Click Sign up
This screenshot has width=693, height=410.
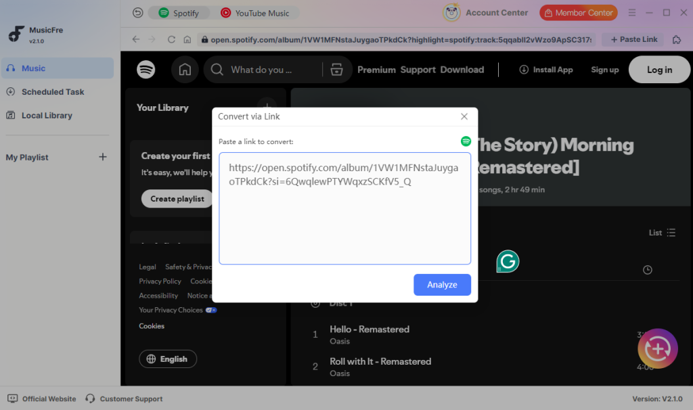(x=604, y=70)
